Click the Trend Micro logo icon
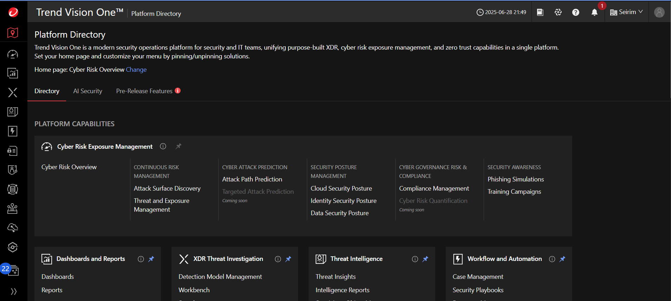The image size is (671, 301). pyautogui.click(x=13, y=12)
